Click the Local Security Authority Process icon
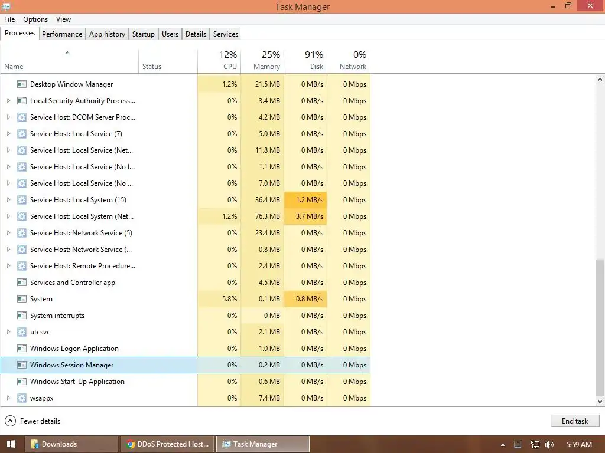 click(22, 100)
